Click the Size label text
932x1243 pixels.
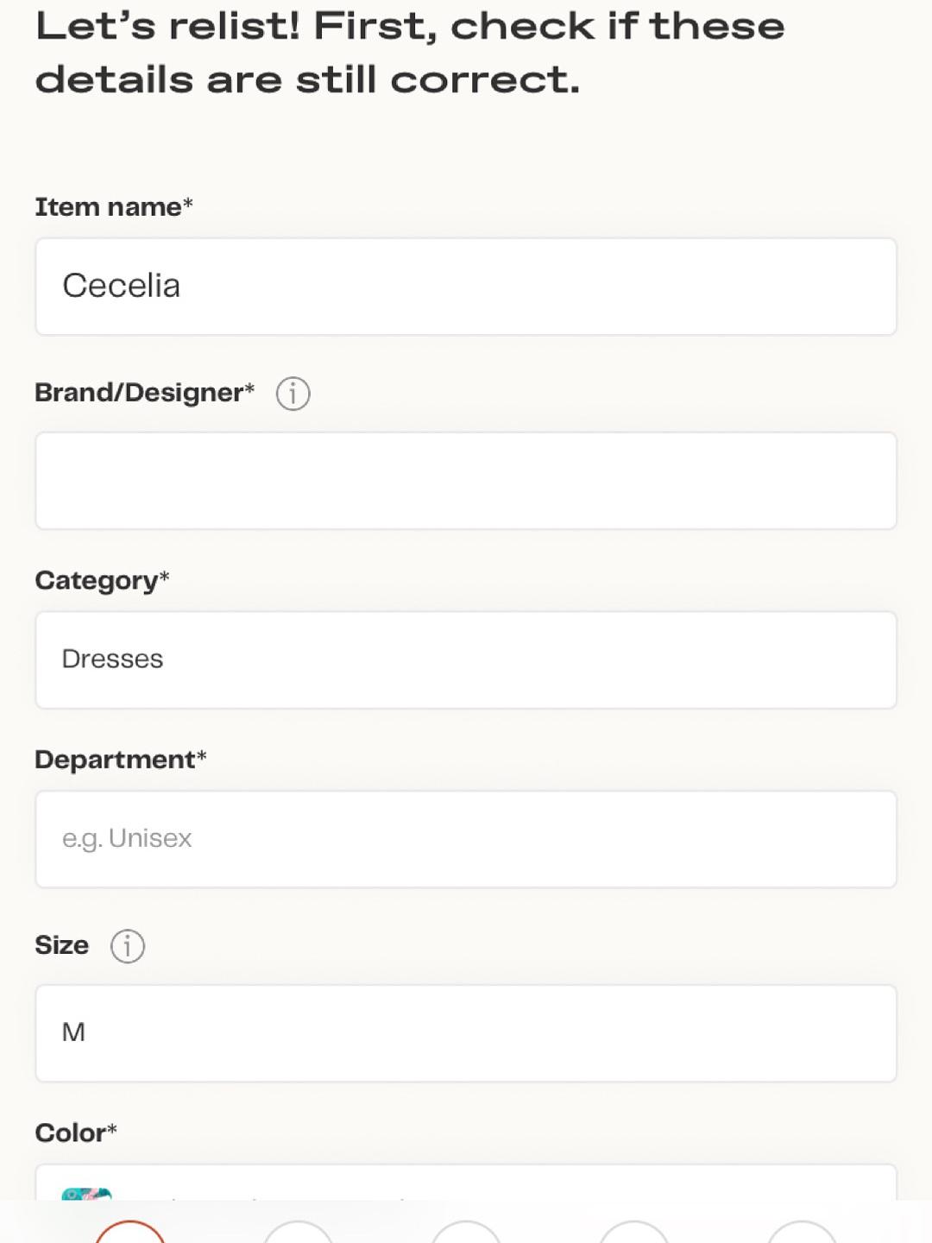(61, 945)
